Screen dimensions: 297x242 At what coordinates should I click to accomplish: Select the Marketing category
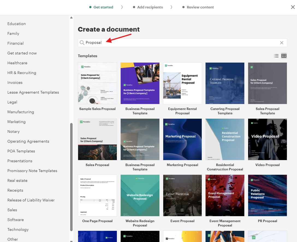point(16,122)
